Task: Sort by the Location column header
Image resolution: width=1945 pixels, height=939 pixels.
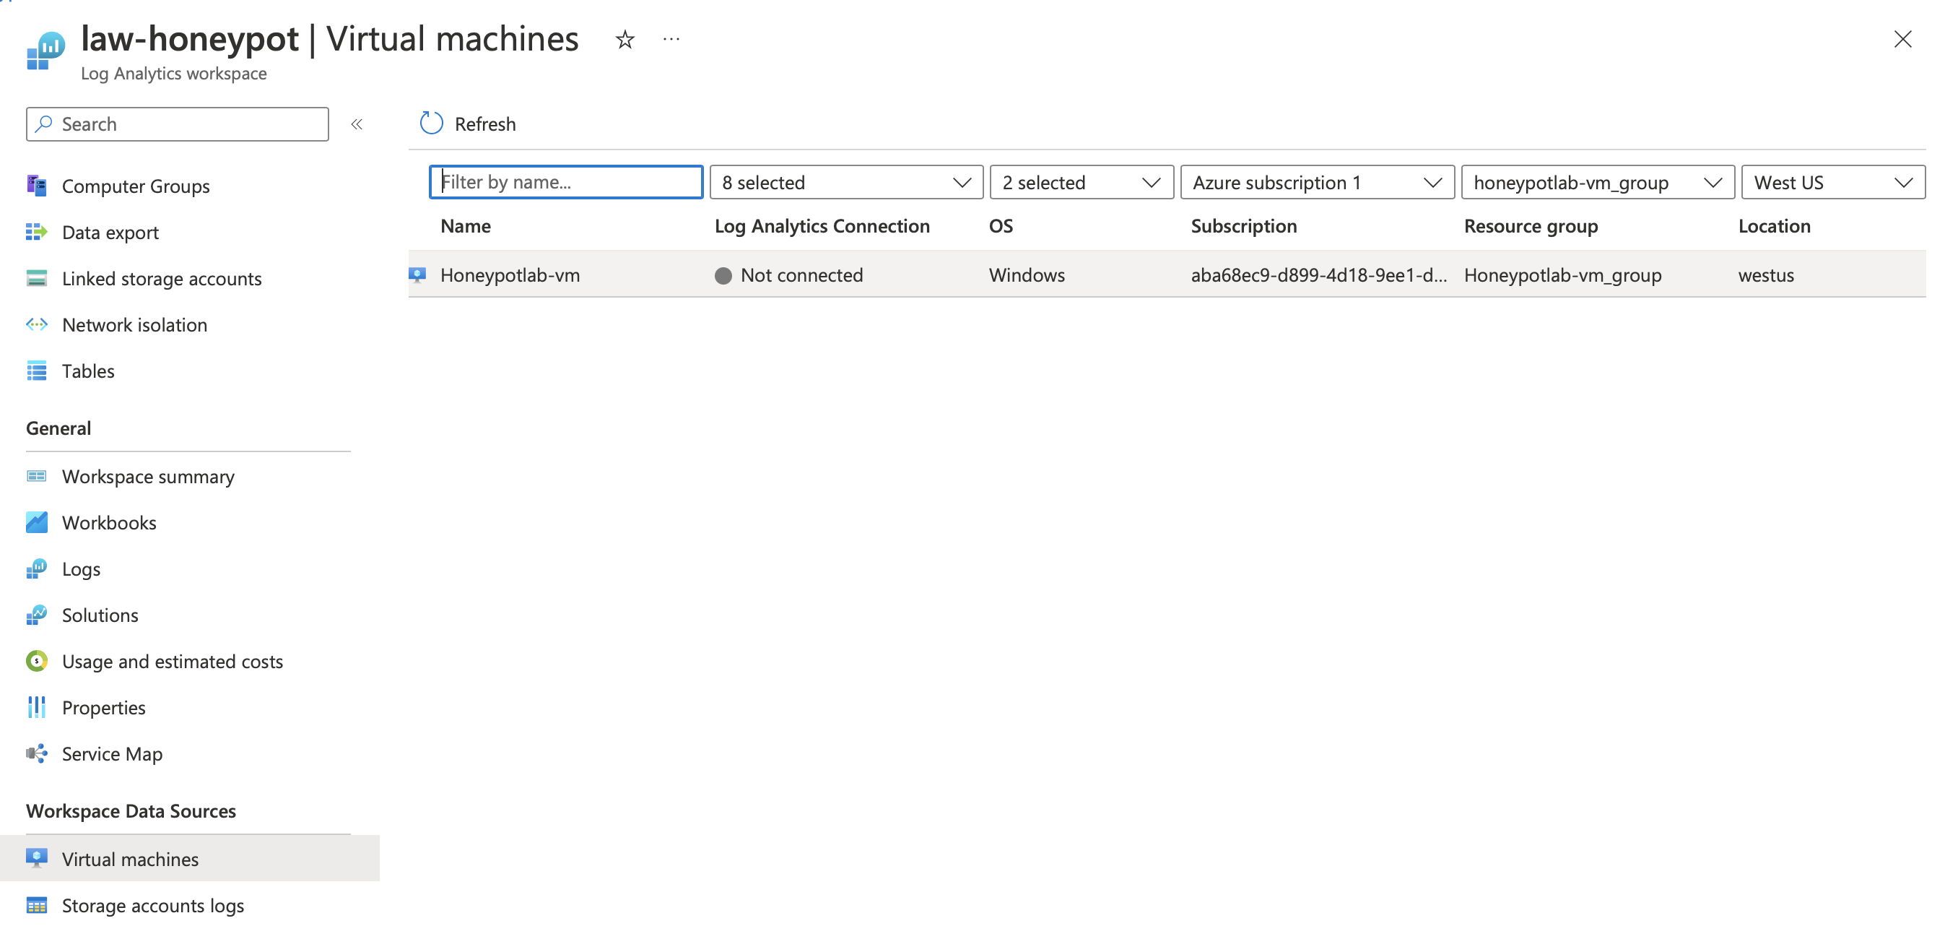Action: click(1774, 226)
